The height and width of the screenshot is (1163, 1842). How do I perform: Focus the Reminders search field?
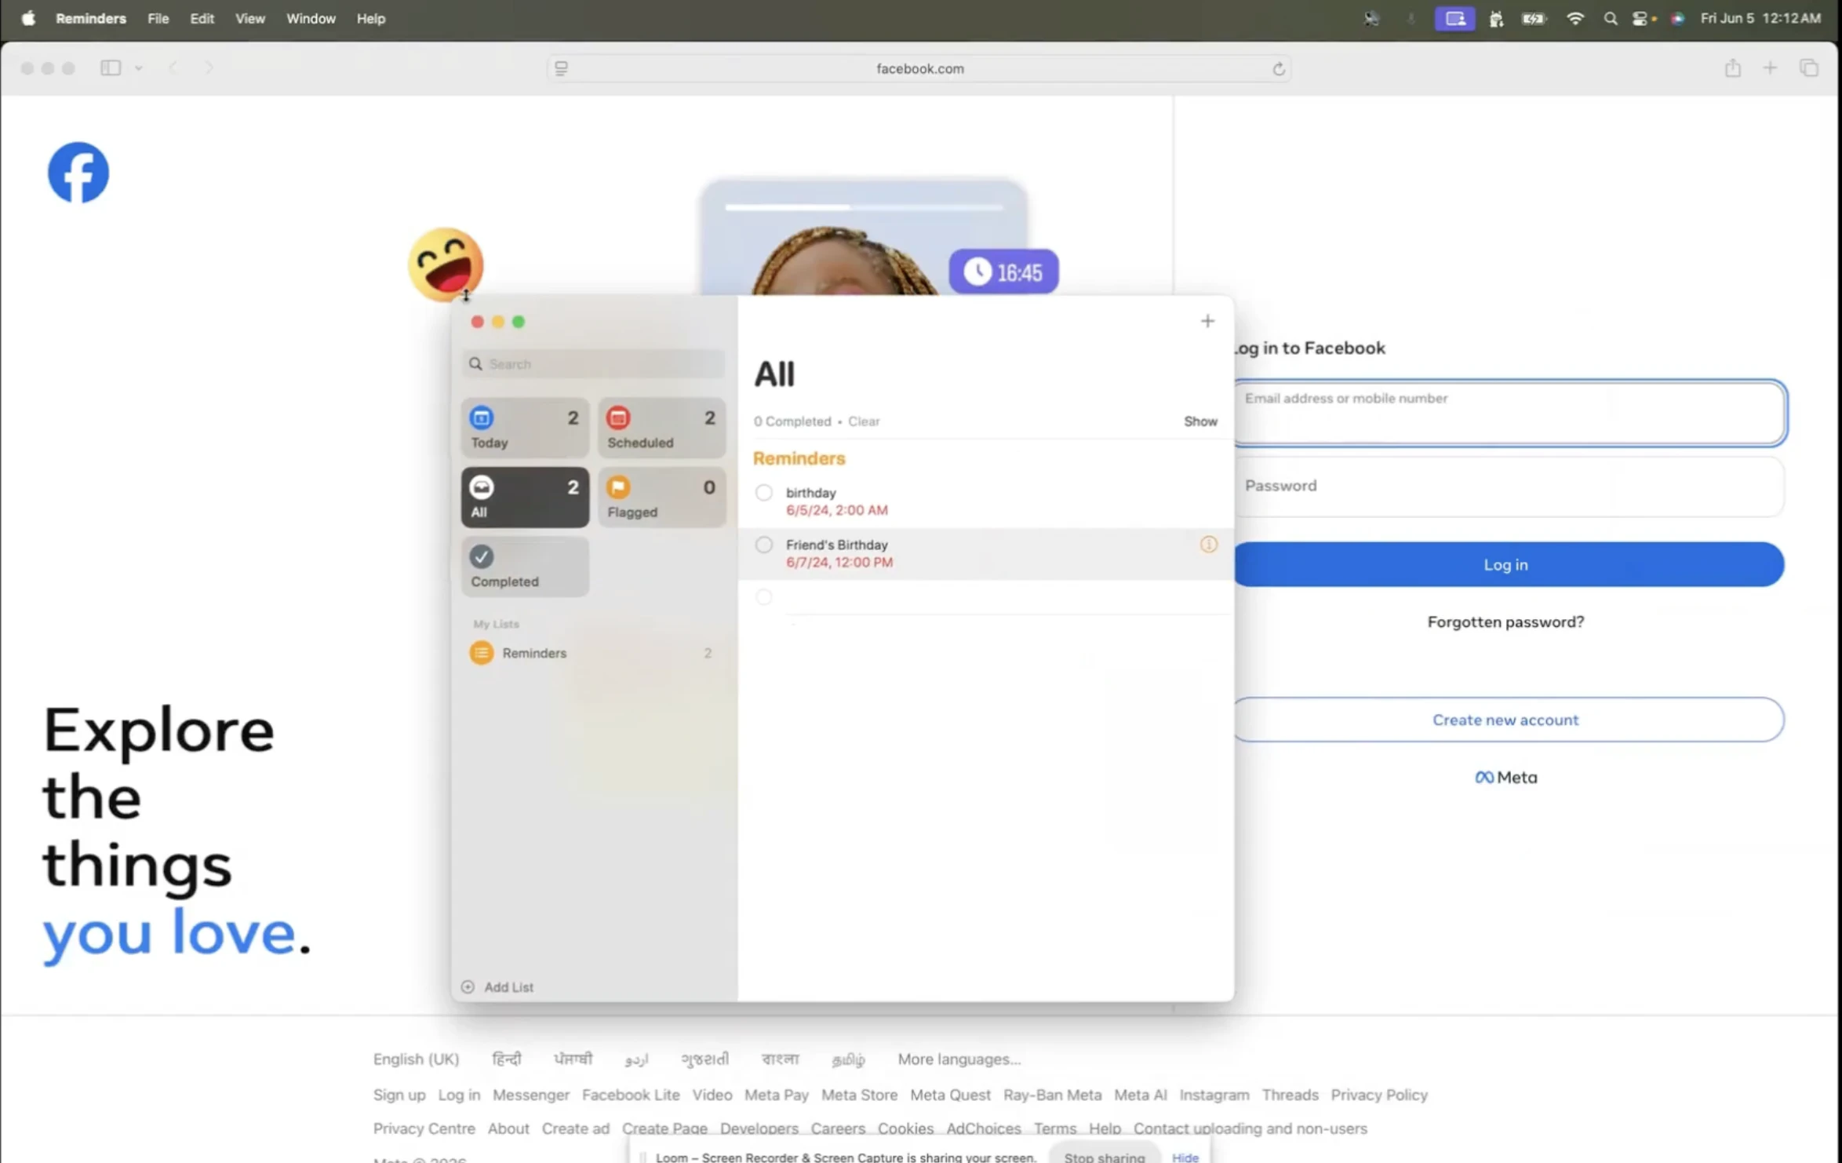pos(592,363)
